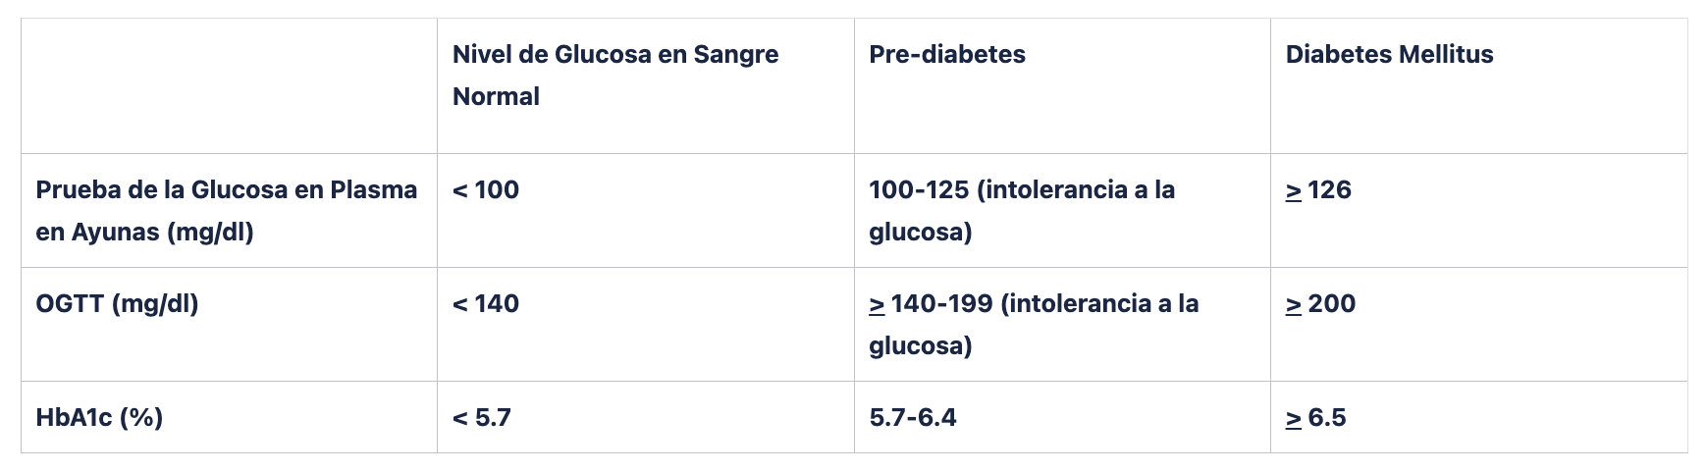Select 'Prueba de la Glucosa en Plasma' row label

227,189
